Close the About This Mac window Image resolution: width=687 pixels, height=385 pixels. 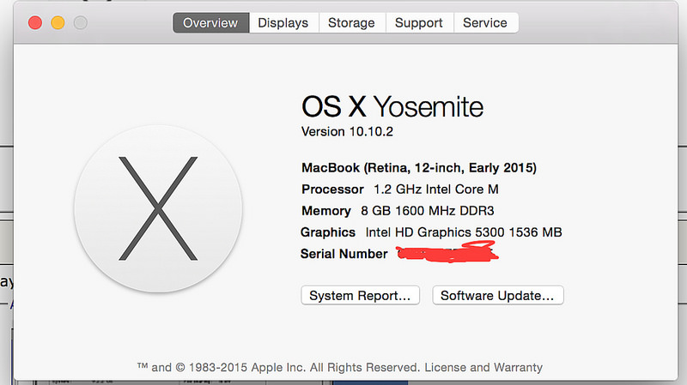click(x=35, y=23)
